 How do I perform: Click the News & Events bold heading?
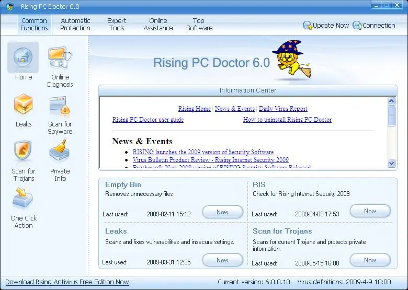pos(142,141)
